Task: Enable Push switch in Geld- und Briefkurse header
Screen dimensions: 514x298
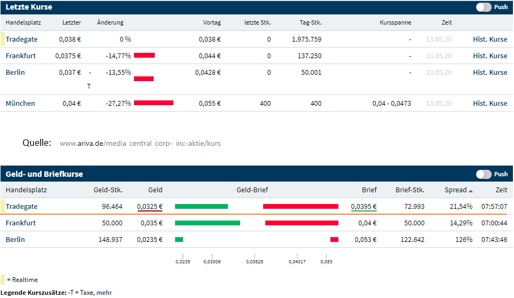Action: tap(484, 174)
